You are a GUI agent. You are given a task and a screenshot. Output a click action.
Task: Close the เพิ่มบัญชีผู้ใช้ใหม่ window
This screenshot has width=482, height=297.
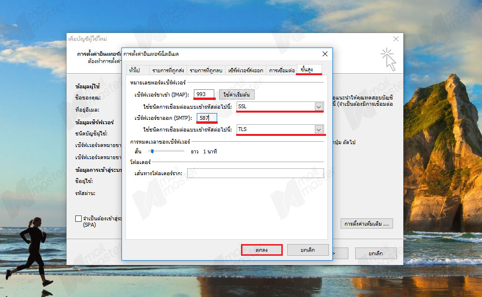(x=396, y=39)
